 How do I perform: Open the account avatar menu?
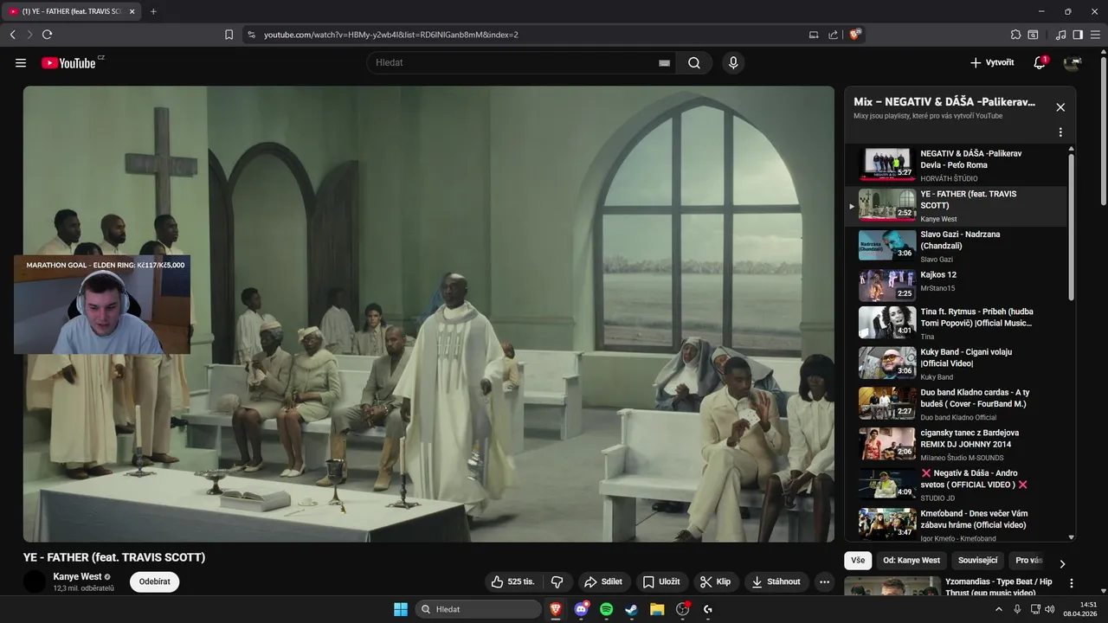pos(1073,62)
